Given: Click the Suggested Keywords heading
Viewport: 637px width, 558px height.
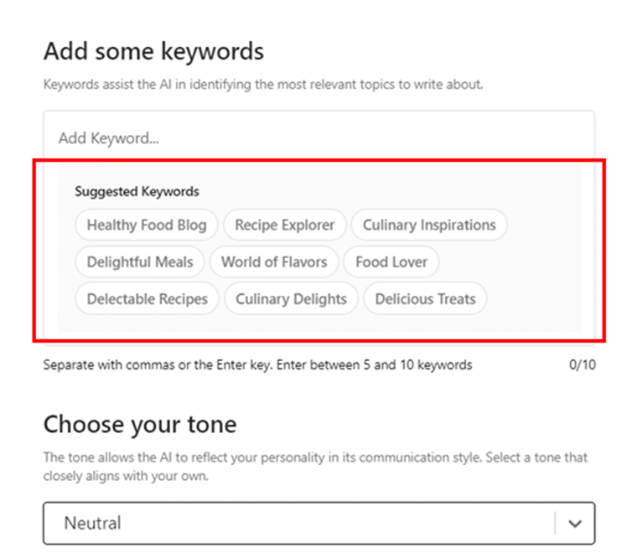Looking at the screenshot, I should (137, 191).
